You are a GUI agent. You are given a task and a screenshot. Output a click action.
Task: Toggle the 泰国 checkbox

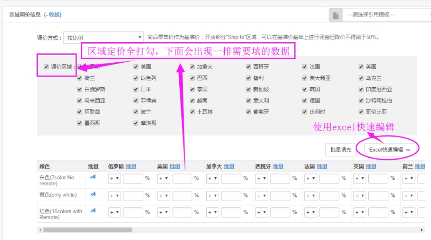(192, 89)
